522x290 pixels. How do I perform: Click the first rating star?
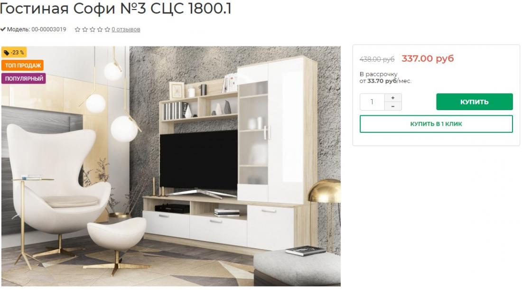[x=77, y=29]
